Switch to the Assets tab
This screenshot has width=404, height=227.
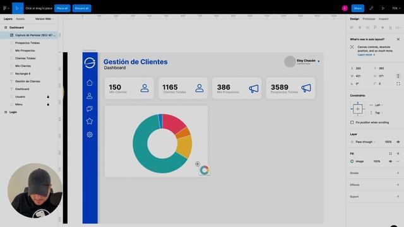tap(20, 19)
